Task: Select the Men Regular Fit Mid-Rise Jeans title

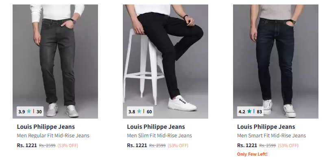Action: 53,136
